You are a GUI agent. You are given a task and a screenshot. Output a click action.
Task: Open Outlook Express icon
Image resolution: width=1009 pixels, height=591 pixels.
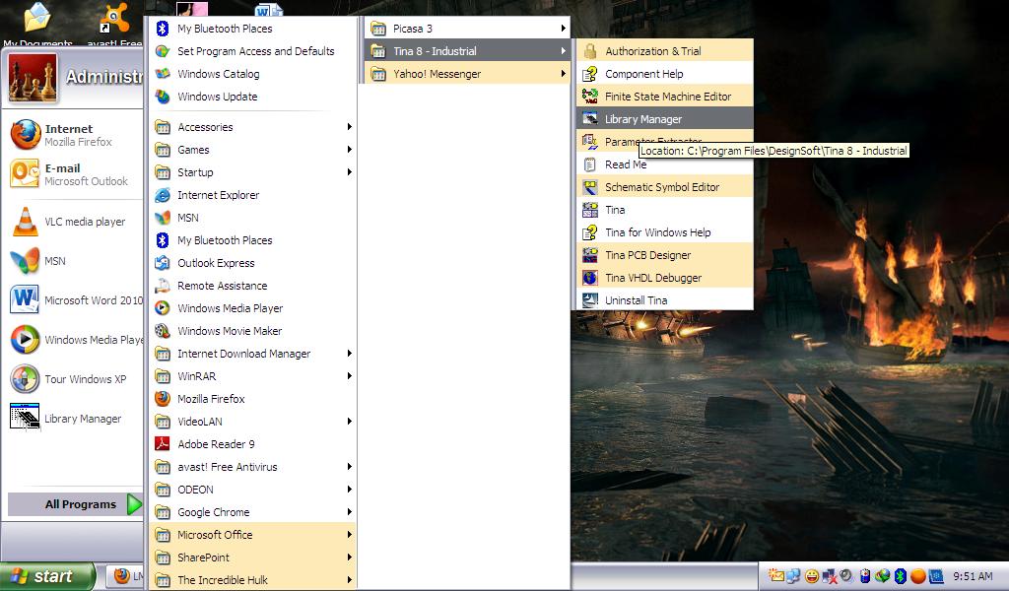163,263
